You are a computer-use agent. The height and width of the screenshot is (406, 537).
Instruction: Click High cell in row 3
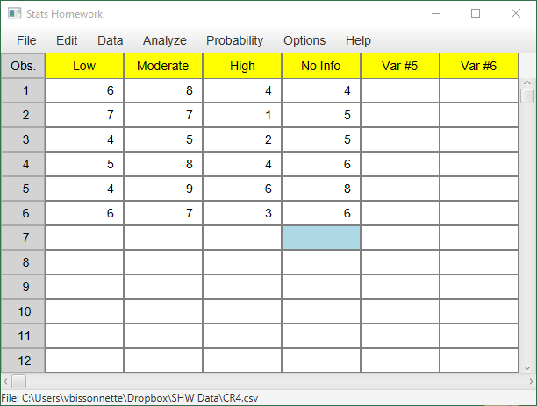[x=242, y=139]
